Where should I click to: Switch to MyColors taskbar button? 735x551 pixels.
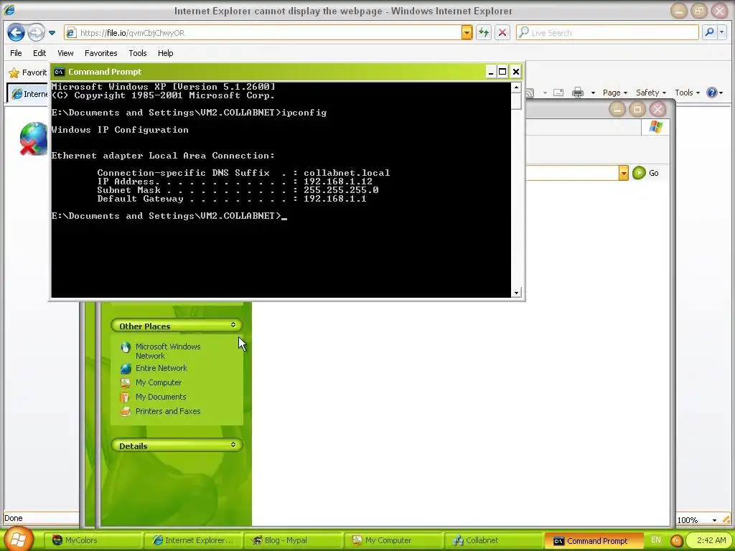coord(93,540)
